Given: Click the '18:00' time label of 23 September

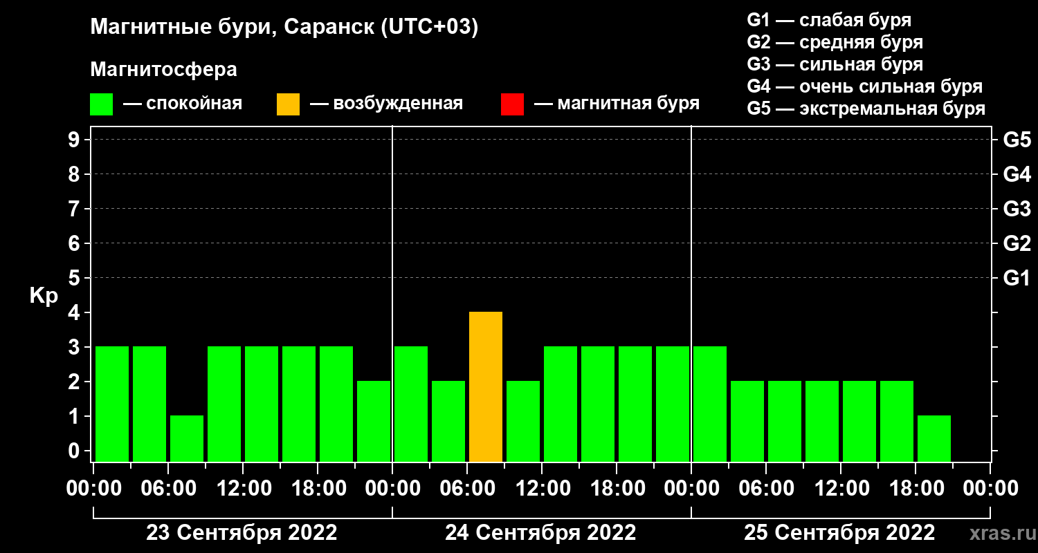Looking at the screenshot, I should 318,488.
